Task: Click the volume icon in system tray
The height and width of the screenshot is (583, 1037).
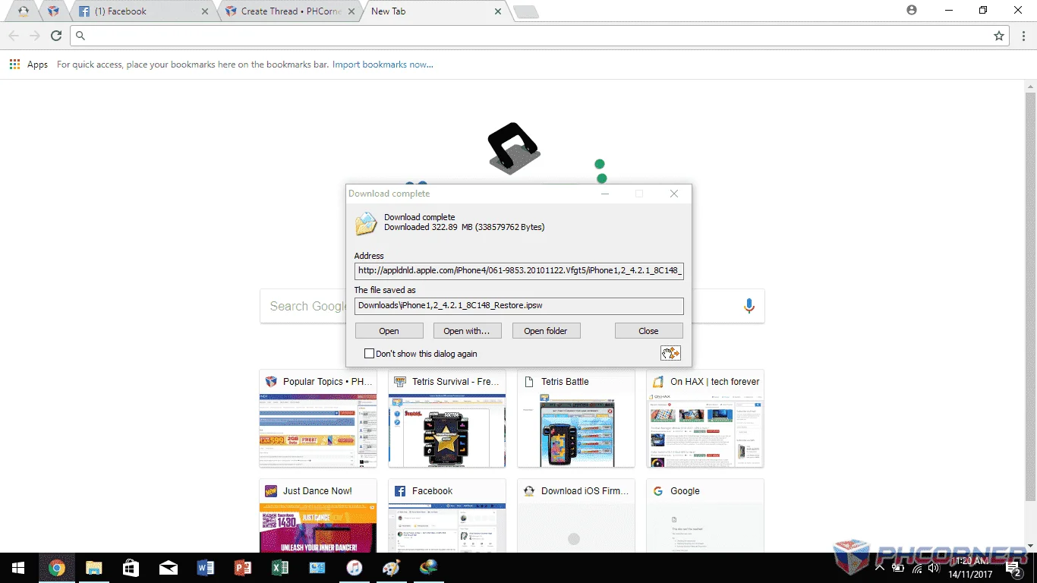Action: [933, 568]
